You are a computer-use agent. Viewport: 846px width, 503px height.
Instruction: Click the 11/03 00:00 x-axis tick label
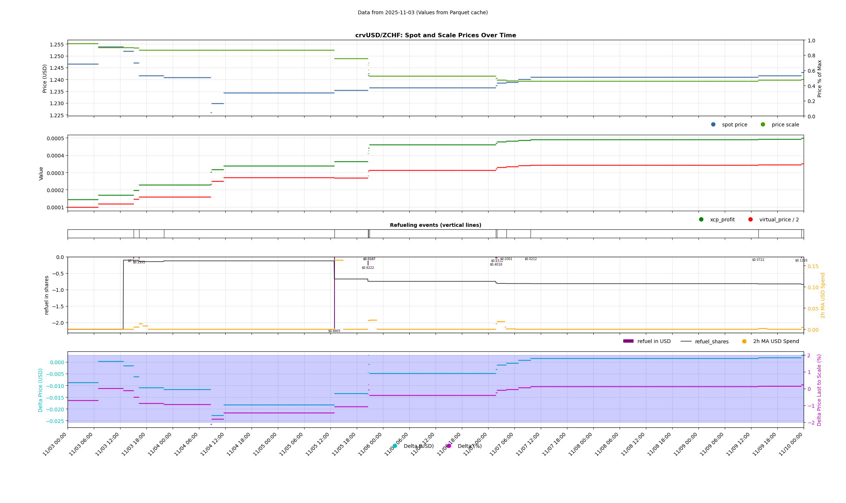55,444
